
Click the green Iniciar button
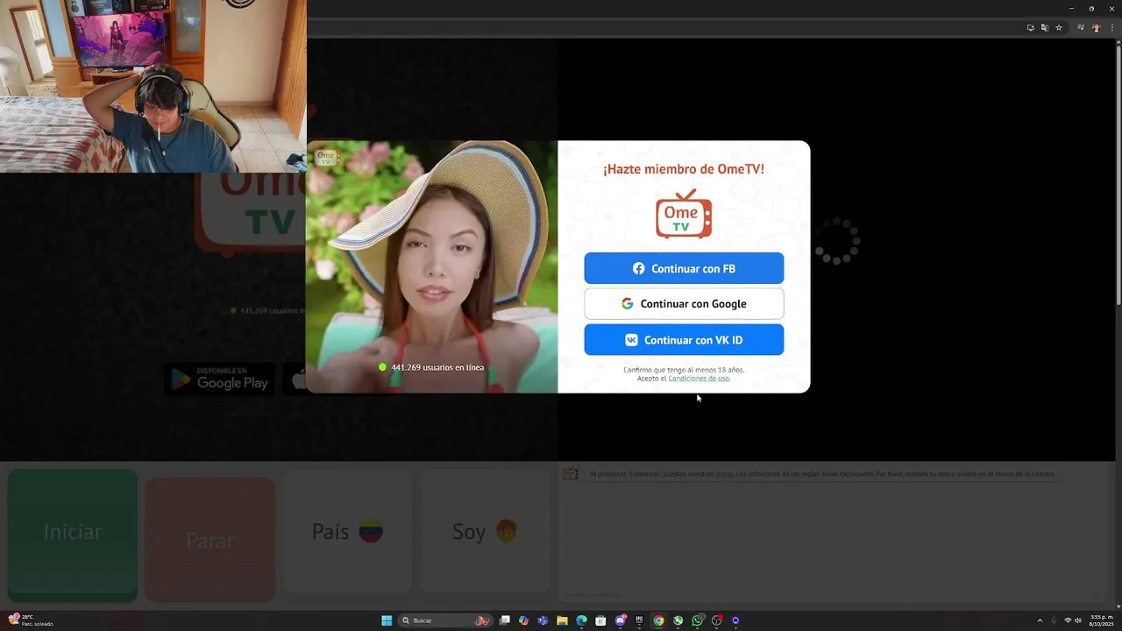[73, 535]
